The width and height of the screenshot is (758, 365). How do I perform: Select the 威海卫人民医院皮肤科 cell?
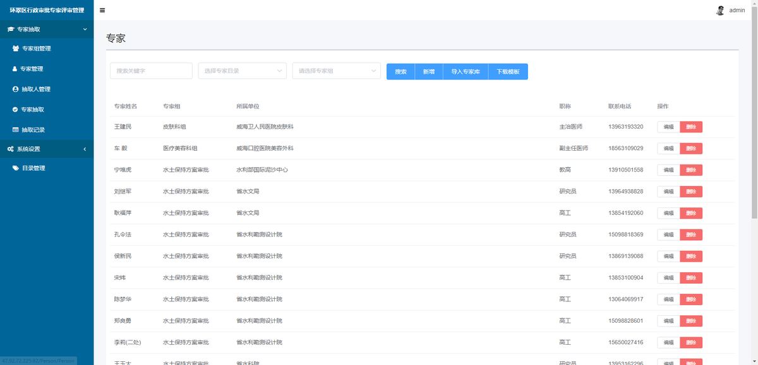[x=265, y=127]
